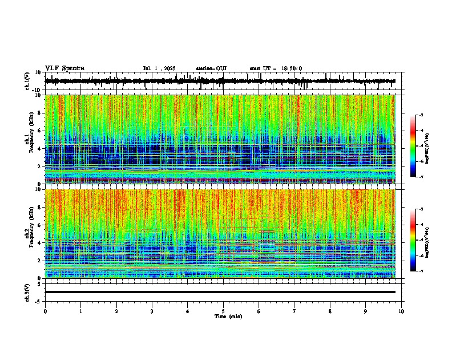Select the "Time (min)" axis label

(x=228, y=316)
